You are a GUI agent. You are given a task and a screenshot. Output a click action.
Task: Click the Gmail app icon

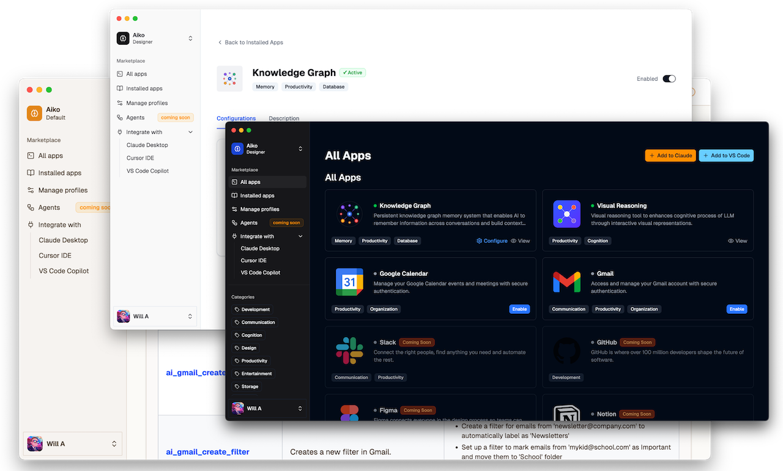tap(566, 282)
